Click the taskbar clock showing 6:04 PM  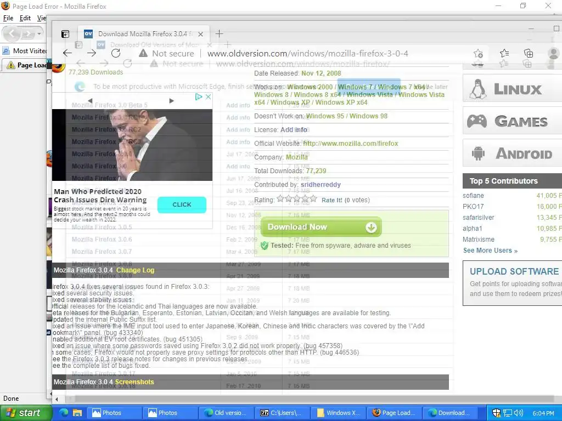tap(543, 413)
